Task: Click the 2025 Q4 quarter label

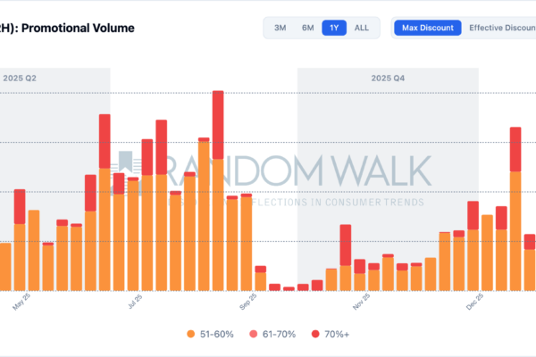Action: click(389, 78)
